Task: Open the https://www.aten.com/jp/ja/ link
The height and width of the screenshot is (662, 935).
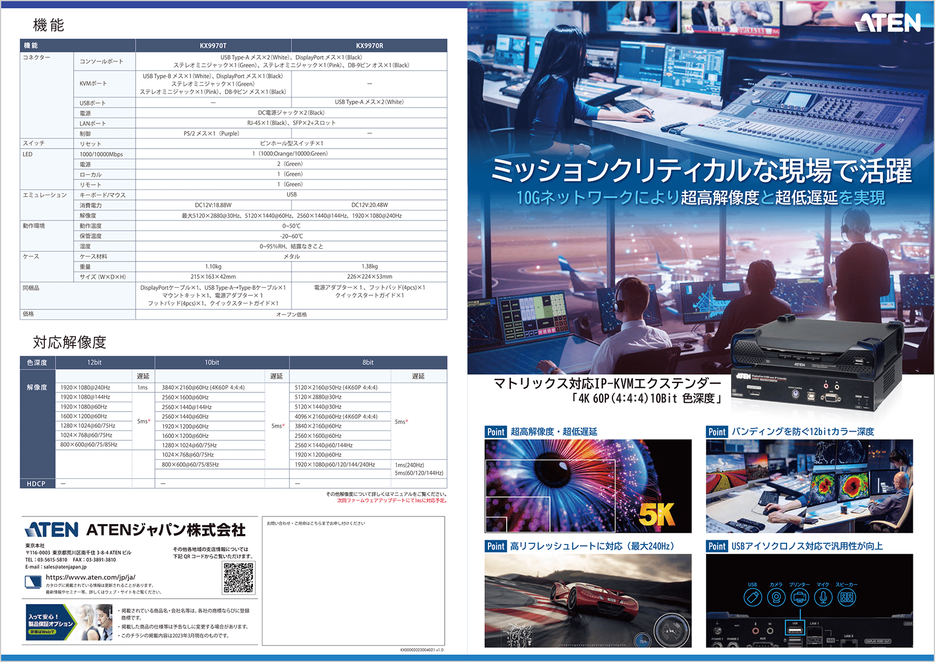Action: (x=91, y=577)
